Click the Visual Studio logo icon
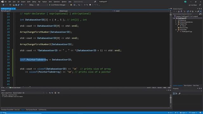The image size is (203, 114). click(x=2, y=2)
